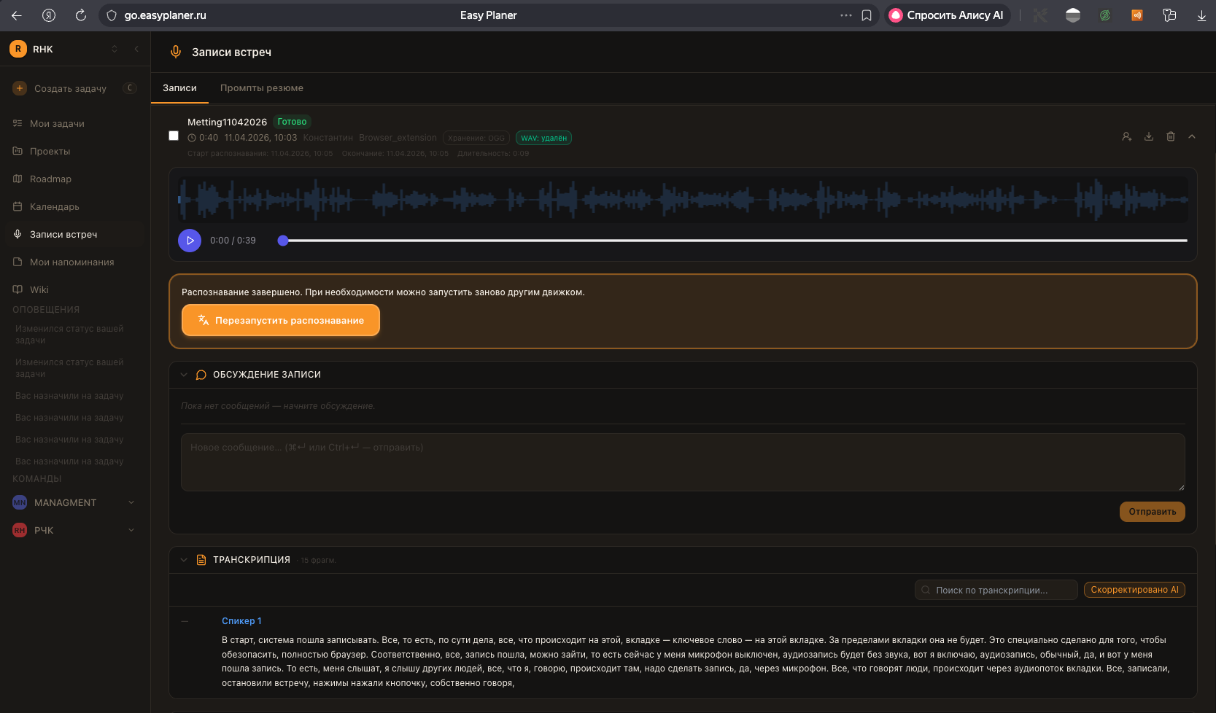
Task: Click the browser bookmark icon
Action: click(867, 15)
